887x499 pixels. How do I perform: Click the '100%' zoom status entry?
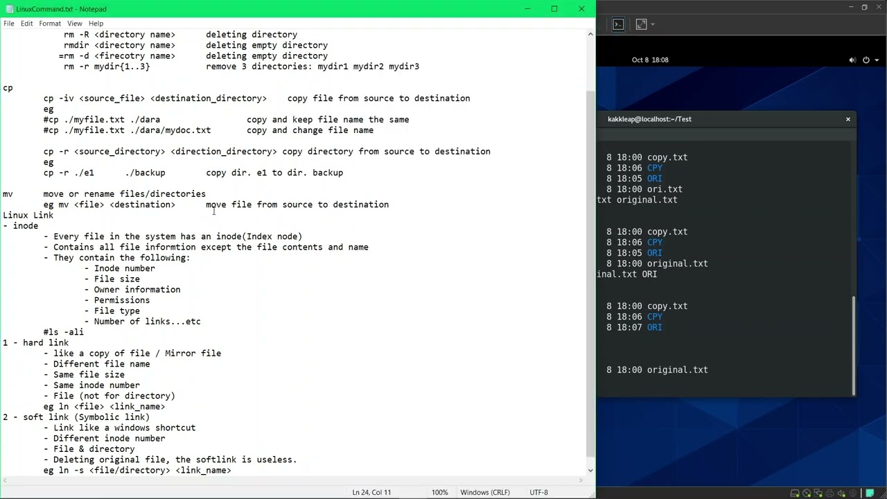[x=440, y=492]
